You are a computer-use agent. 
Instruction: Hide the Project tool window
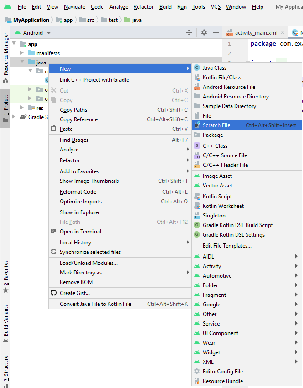[216, 32]
